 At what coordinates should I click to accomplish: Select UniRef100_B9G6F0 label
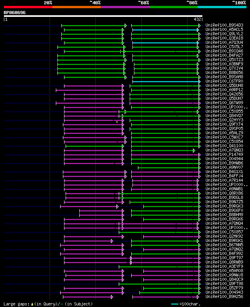224,211
